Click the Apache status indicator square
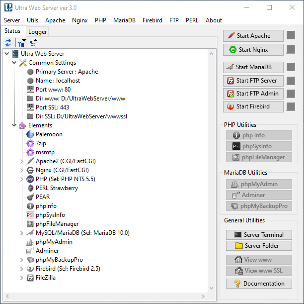304x304 pixels. click(291, 35)
